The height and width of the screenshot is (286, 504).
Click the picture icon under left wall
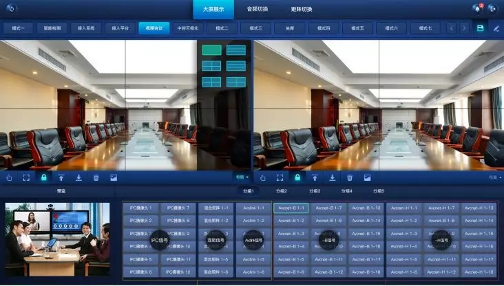coord(114,177)
